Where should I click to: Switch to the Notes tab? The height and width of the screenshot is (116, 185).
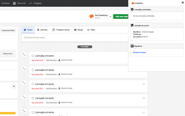(x=28, y=30)
